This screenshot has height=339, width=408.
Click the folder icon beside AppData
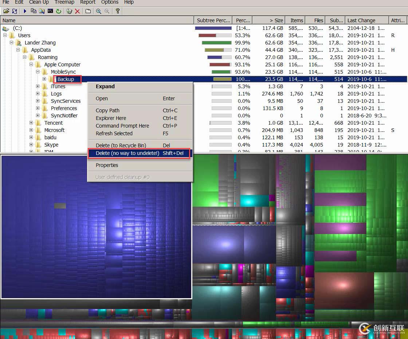click(x=25, y=50)
